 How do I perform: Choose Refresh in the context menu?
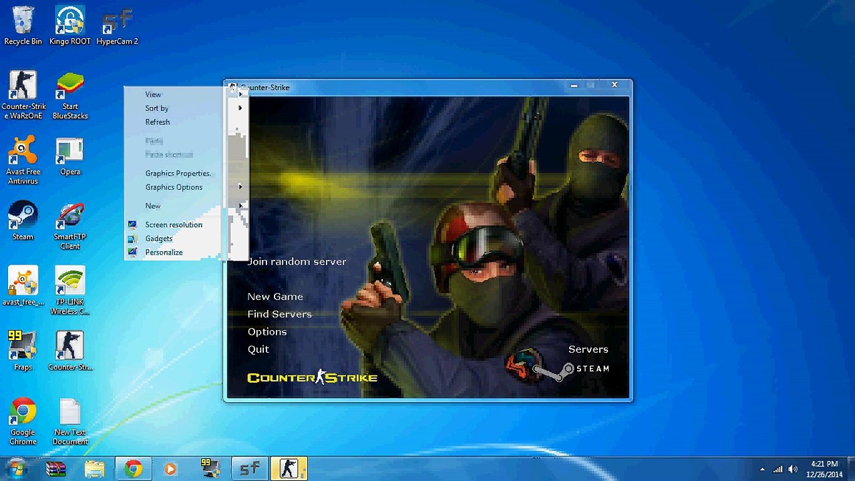[186, 122]
